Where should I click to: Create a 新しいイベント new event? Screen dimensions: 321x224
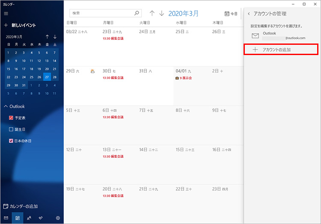click(20, 25)
